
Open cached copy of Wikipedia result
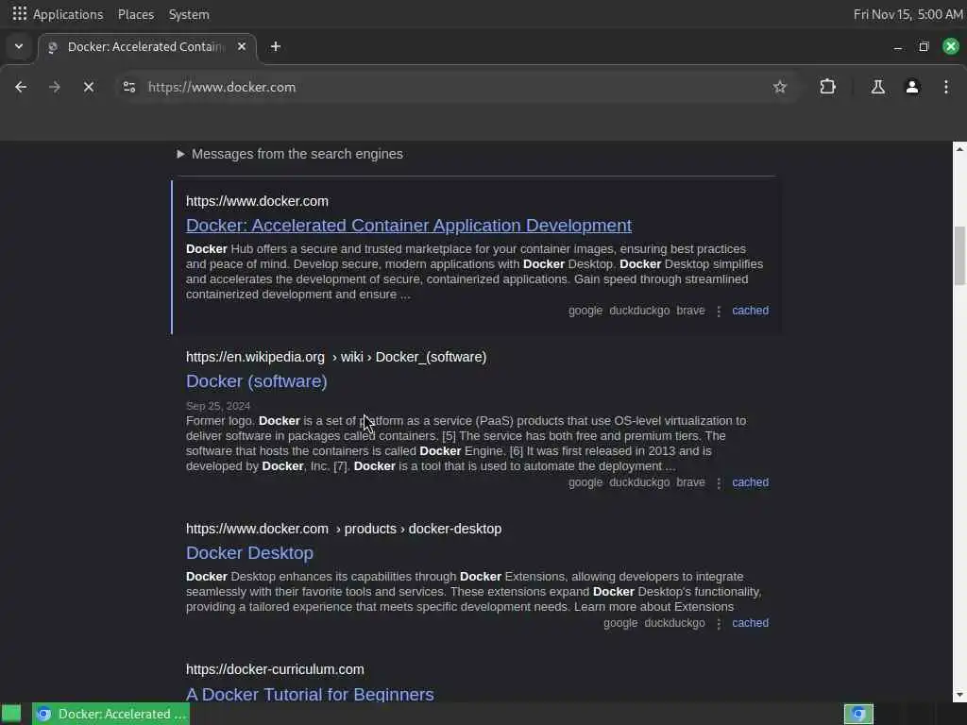[x=750, y=482]
